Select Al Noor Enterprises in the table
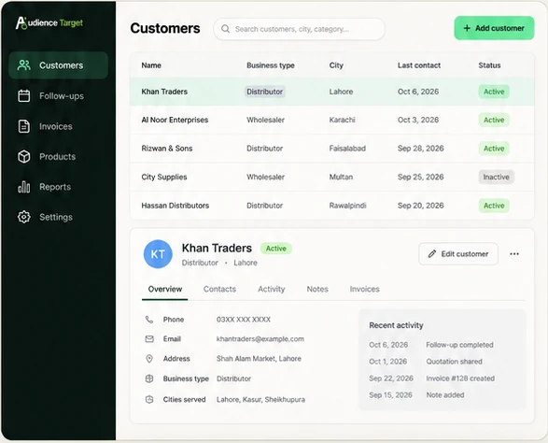Viewport: 548px width, 443px height. coord(175,120)
